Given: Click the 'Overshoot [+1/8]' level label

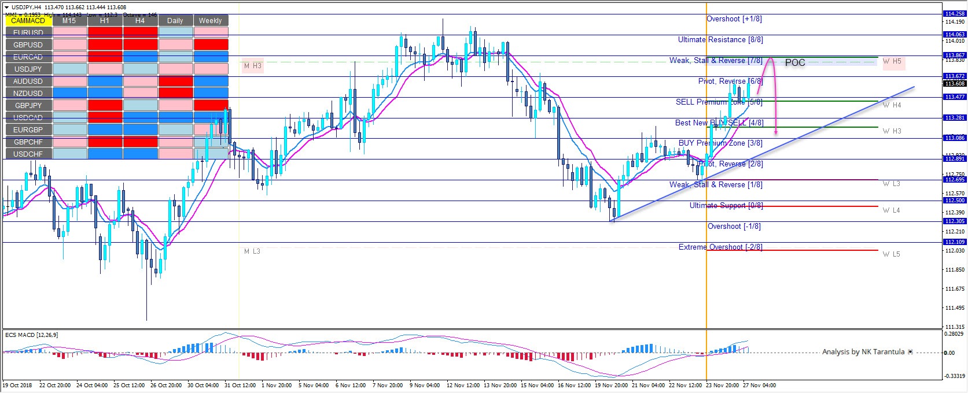Looking at the screenshot, I should point(734,19).
